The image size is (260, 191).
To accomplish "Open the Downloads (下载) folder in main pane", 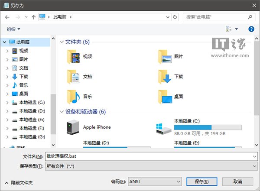I will (166, 76).
